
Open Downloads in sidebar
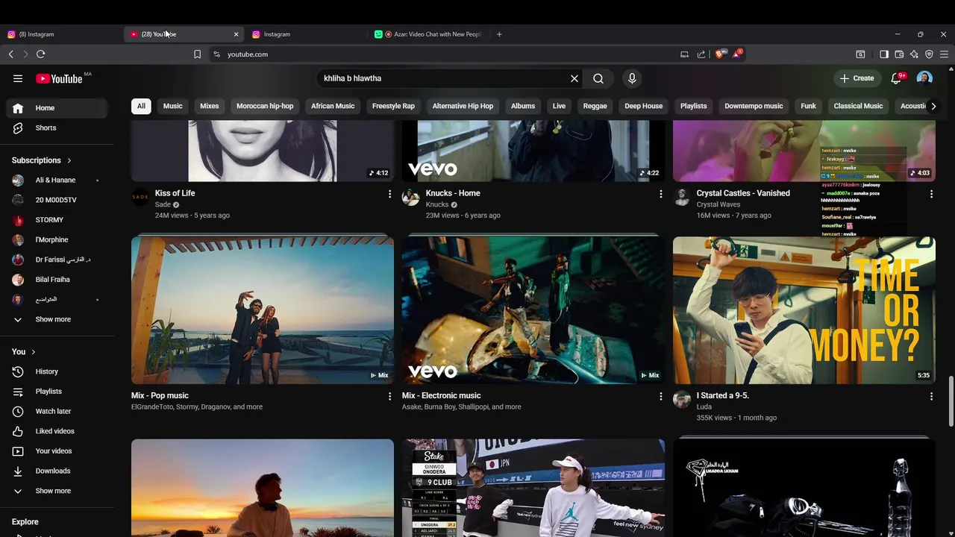[x=57, y=471]
